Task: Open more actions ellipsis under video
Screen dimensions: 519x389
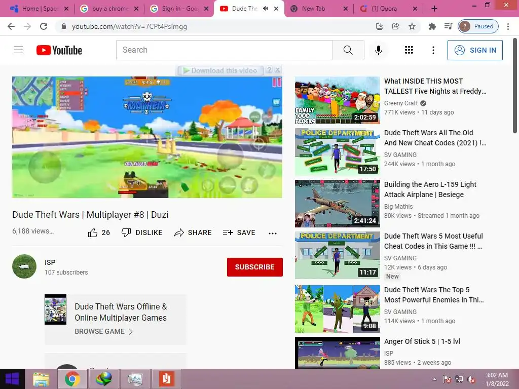Action: 272,233
